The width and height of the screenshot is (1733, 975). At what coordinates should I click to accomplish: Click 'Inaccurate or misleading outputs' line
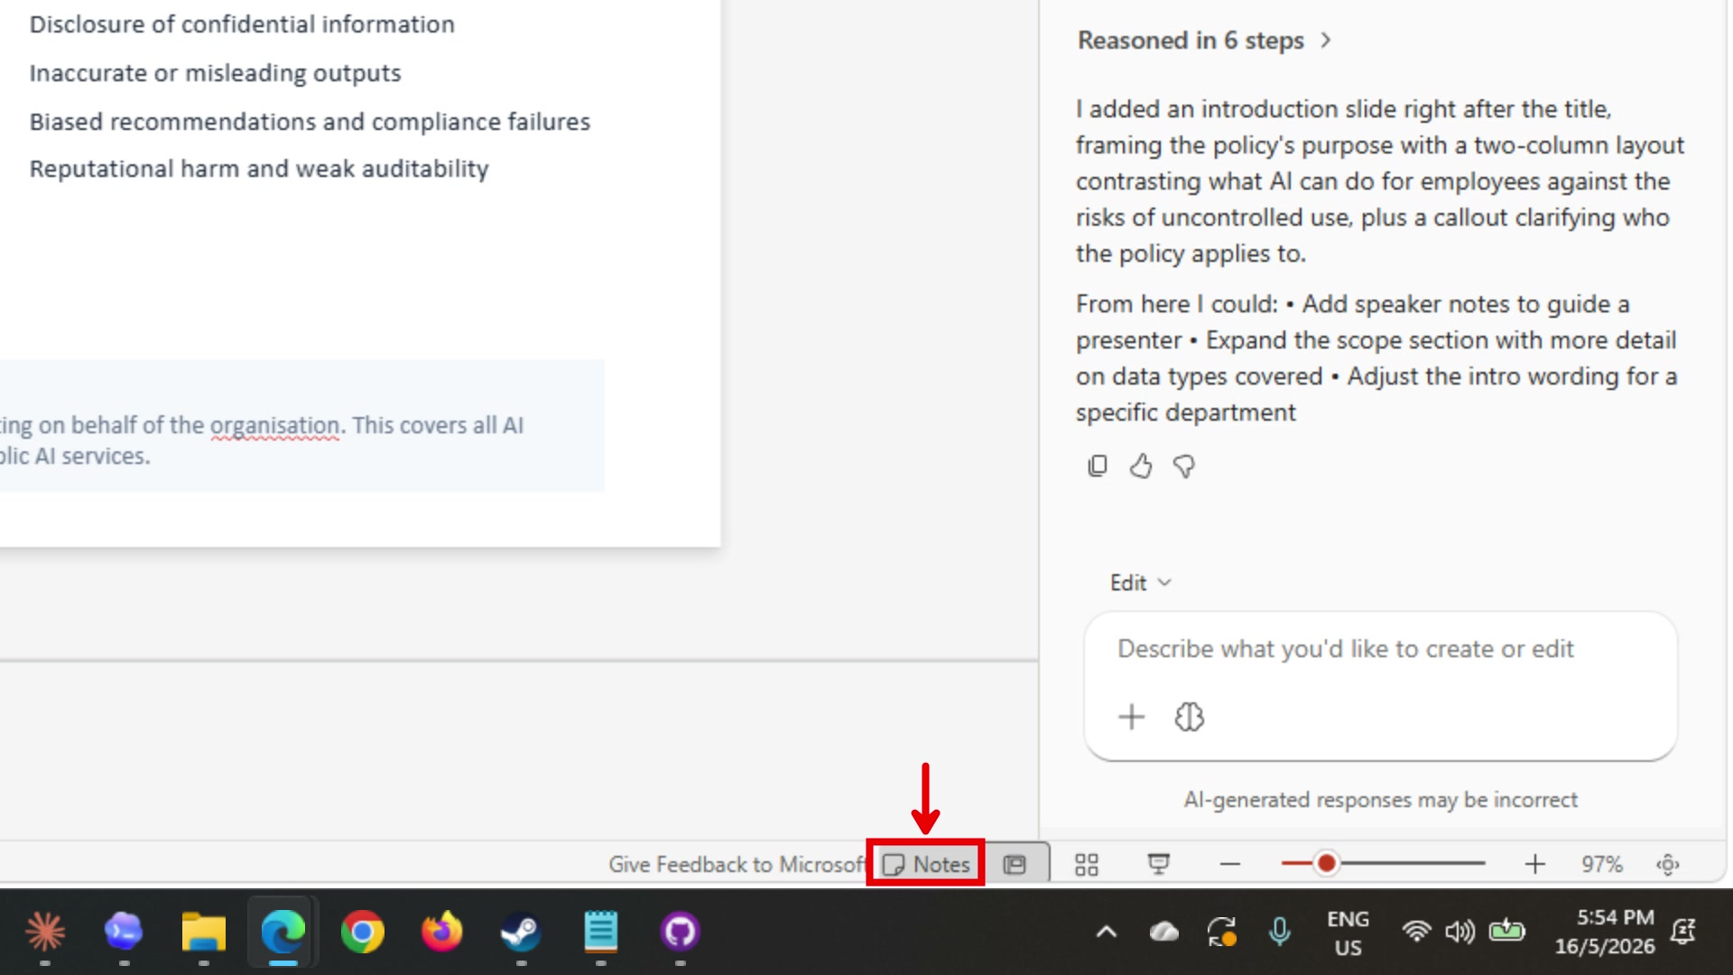[215, 73]
